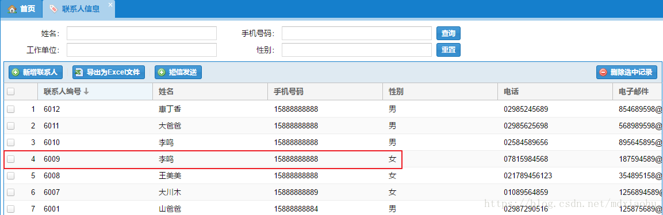Image resolution: width=663 pixels, height=215 pixels.
Task: Check the row for contact 6001
Action: [x=11, y=209]
